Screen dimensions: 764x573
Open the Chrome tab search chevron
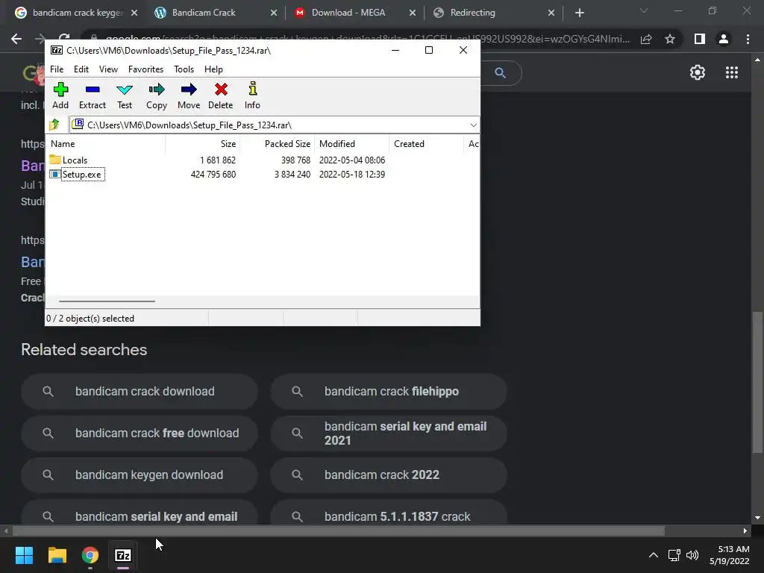[644, 10]
